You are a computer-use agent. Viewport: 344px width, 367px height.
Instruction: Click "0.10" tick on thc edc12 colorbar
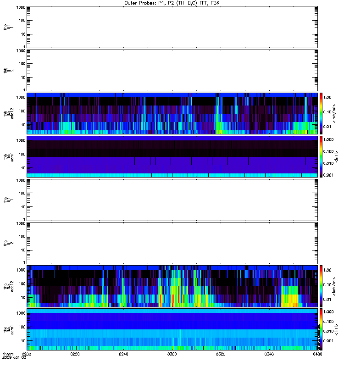[327, 284]
